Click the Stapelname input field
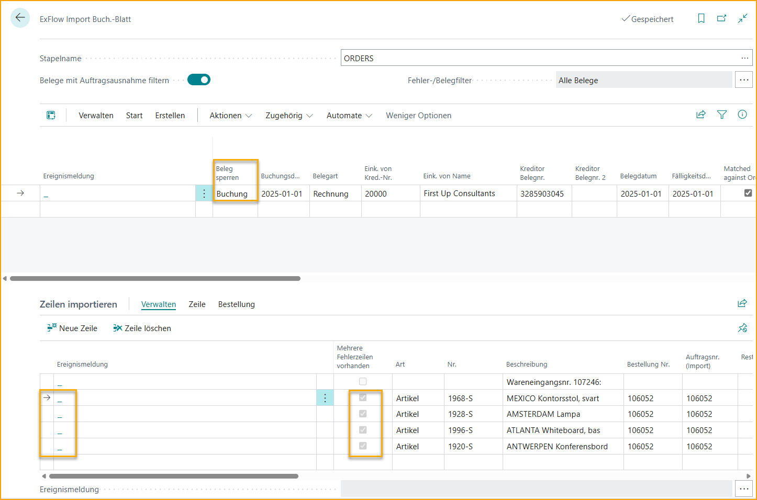The image size is (757, 500). [539, 58]
